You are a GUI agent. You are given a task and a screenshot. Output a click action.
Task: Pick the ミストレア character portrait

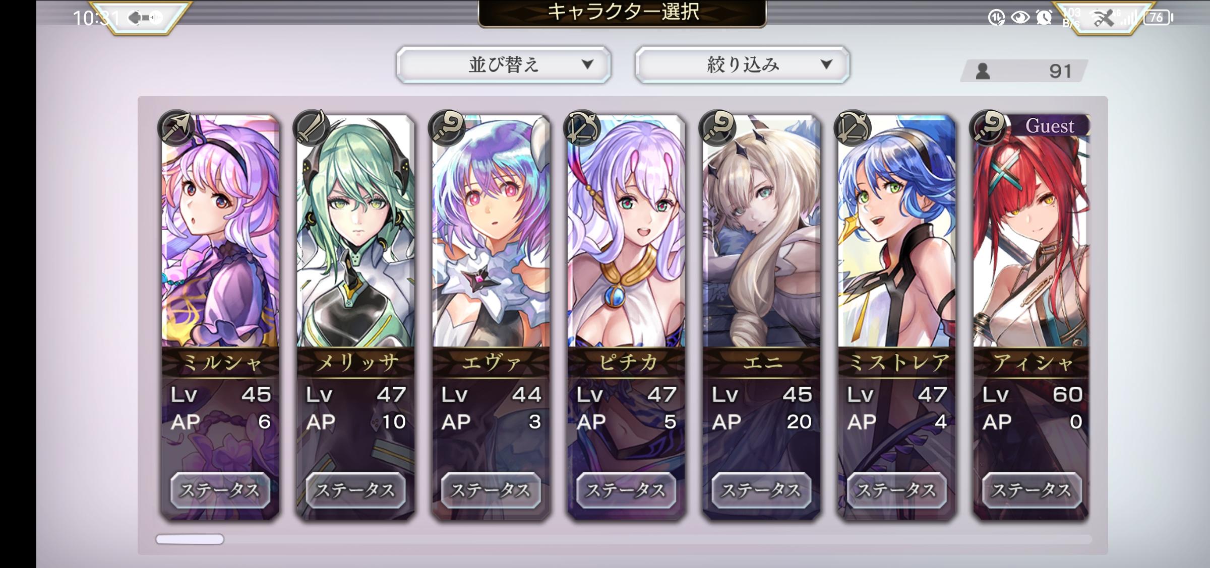[x=897, y=232]
